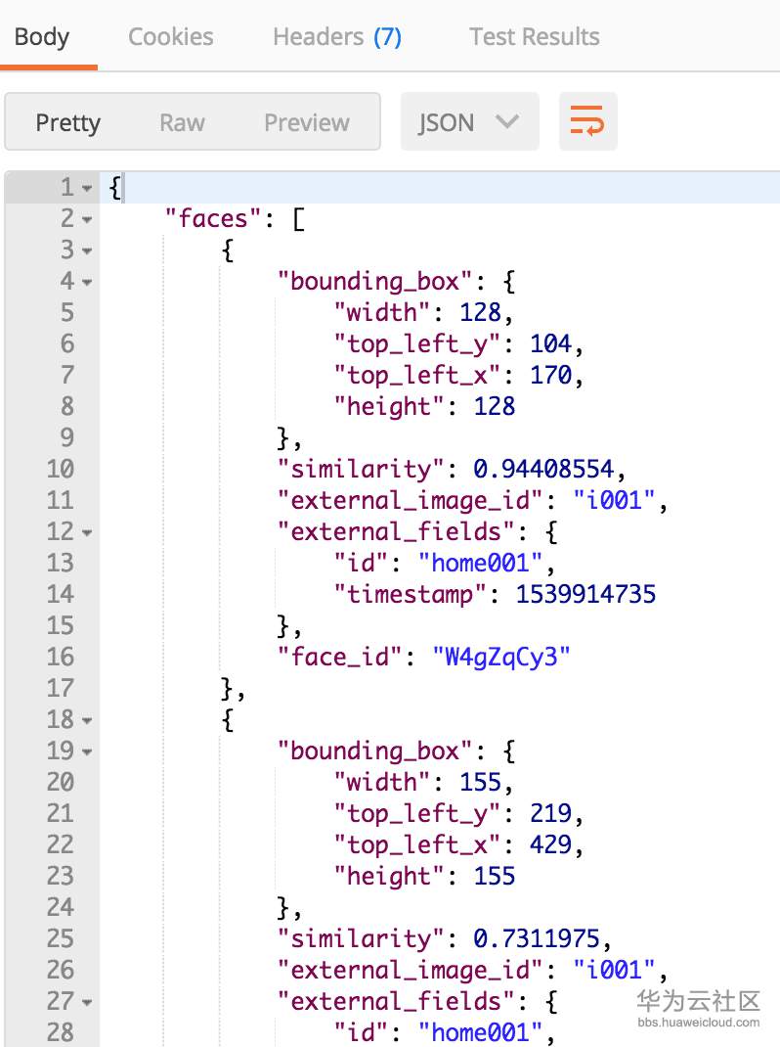The width and height of the screenshot is (780, 1047).
Task: Click the face_id value "W4gZqCy3"
Action: tap(501, 657)
